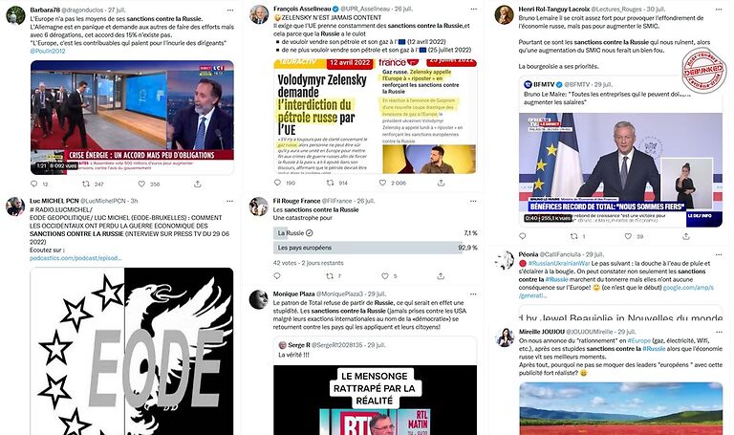Open the #RussianUkrainianWar hashtag
This screenshot has height=435, width=734.
coord(557,263)
